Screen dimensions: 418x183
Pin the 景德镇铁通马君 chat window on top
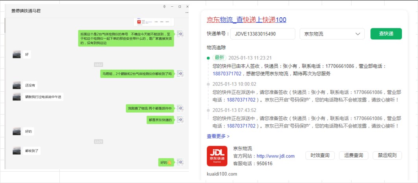[164, 6]
